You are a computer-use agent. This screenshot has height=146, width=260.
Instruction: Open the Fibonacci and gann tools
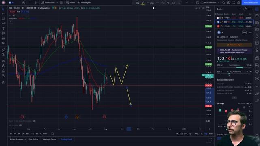coord(3,19)
